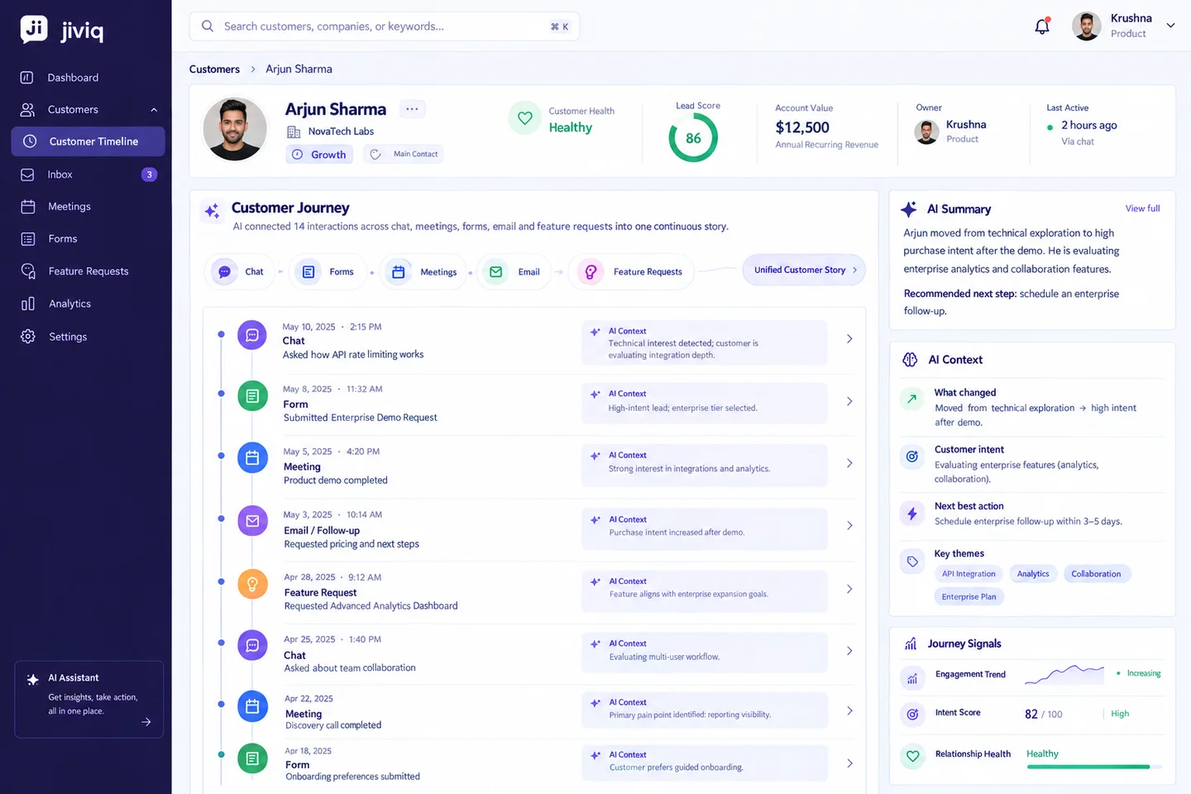1191x794 pixels.
Task: Click the Feature Request lightbulb icon
Action: pos(252,584)
